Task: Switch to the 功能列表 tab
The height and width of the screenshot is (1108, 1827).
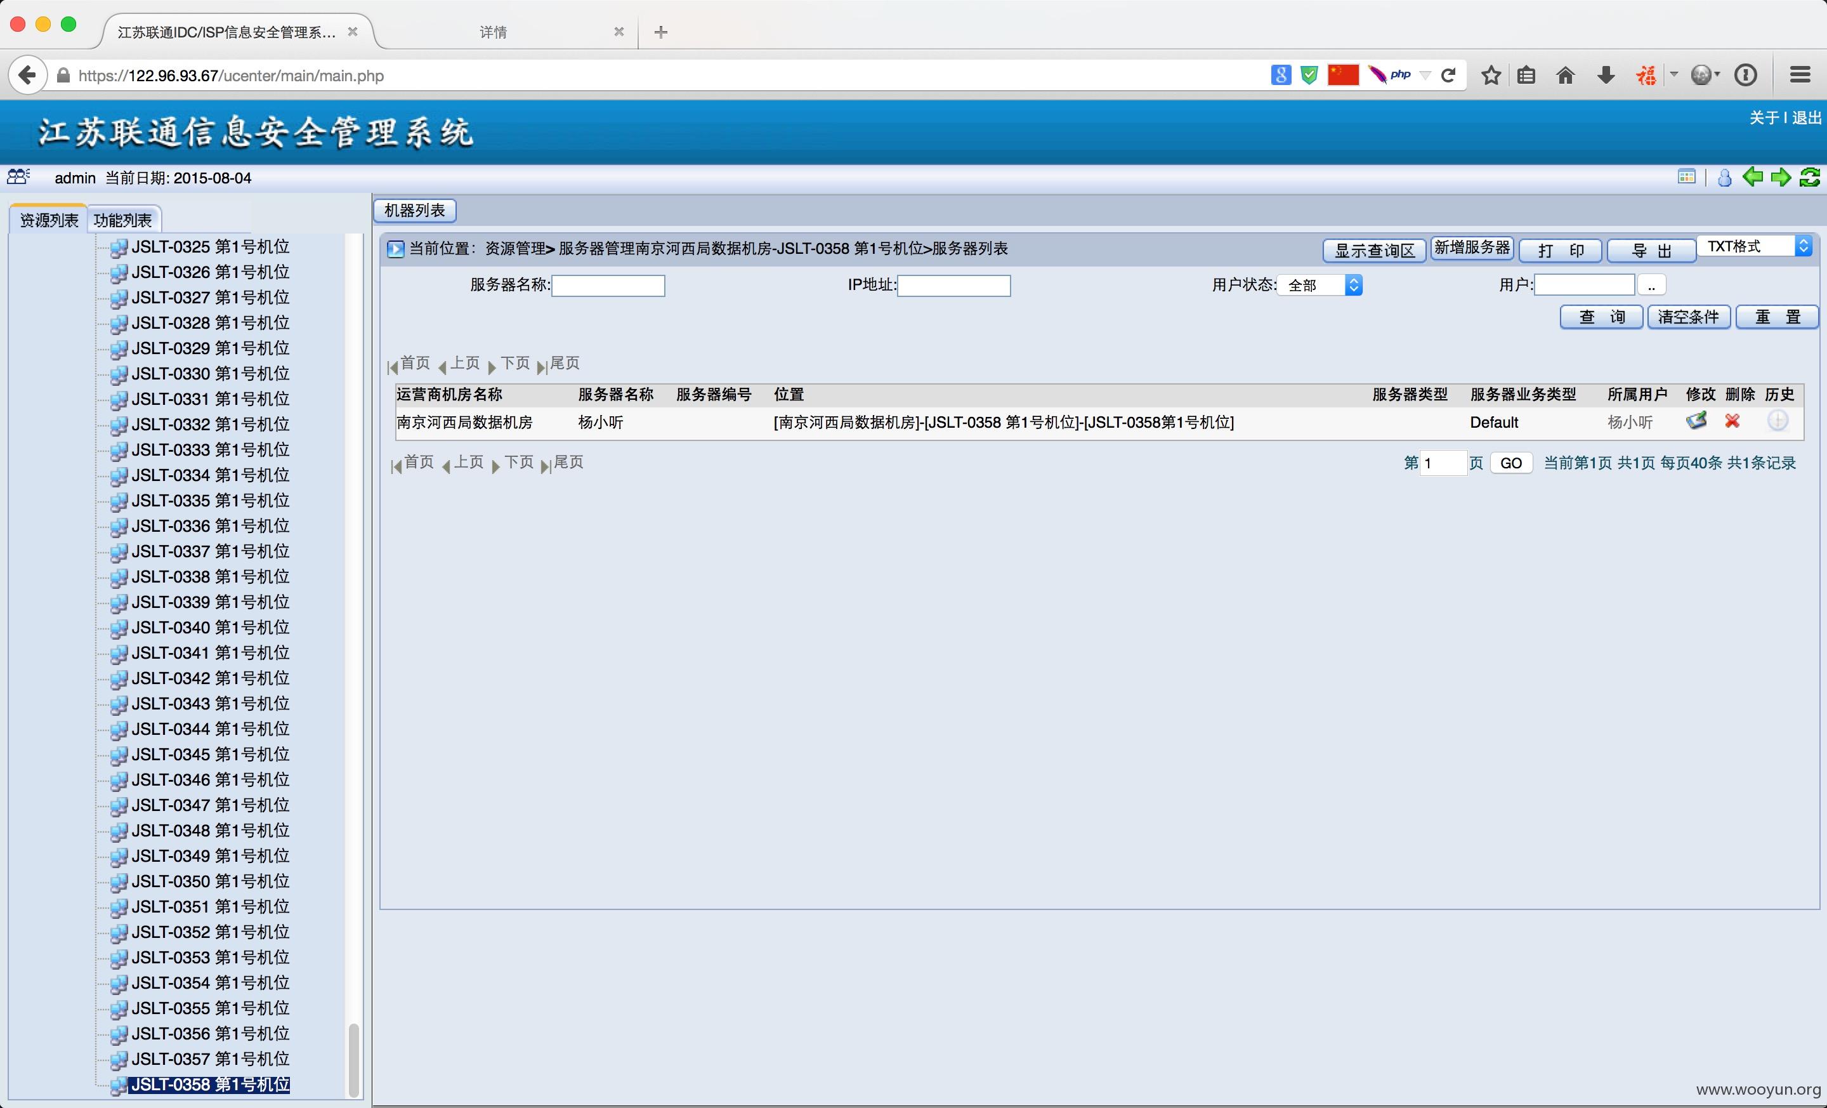Action: pos(123,220)
